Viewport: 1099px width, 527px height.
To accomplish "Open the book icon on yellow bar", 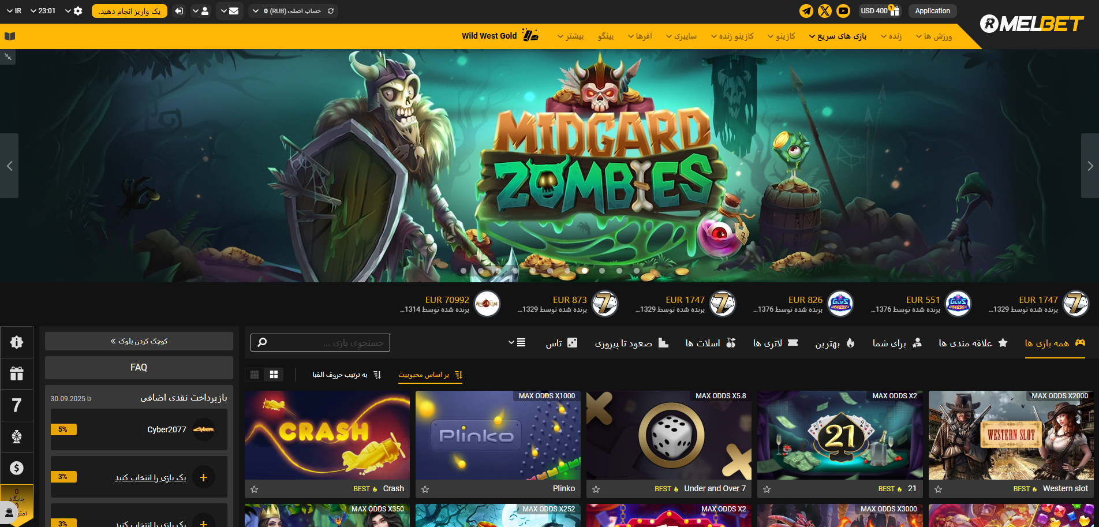I will pyautogui.click(x=10, y=36).
